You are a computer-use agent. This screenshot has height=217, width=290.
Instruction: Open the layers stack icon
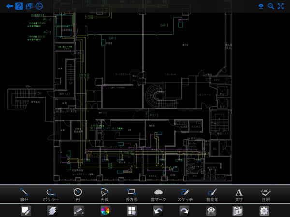(x=52, y=211)
